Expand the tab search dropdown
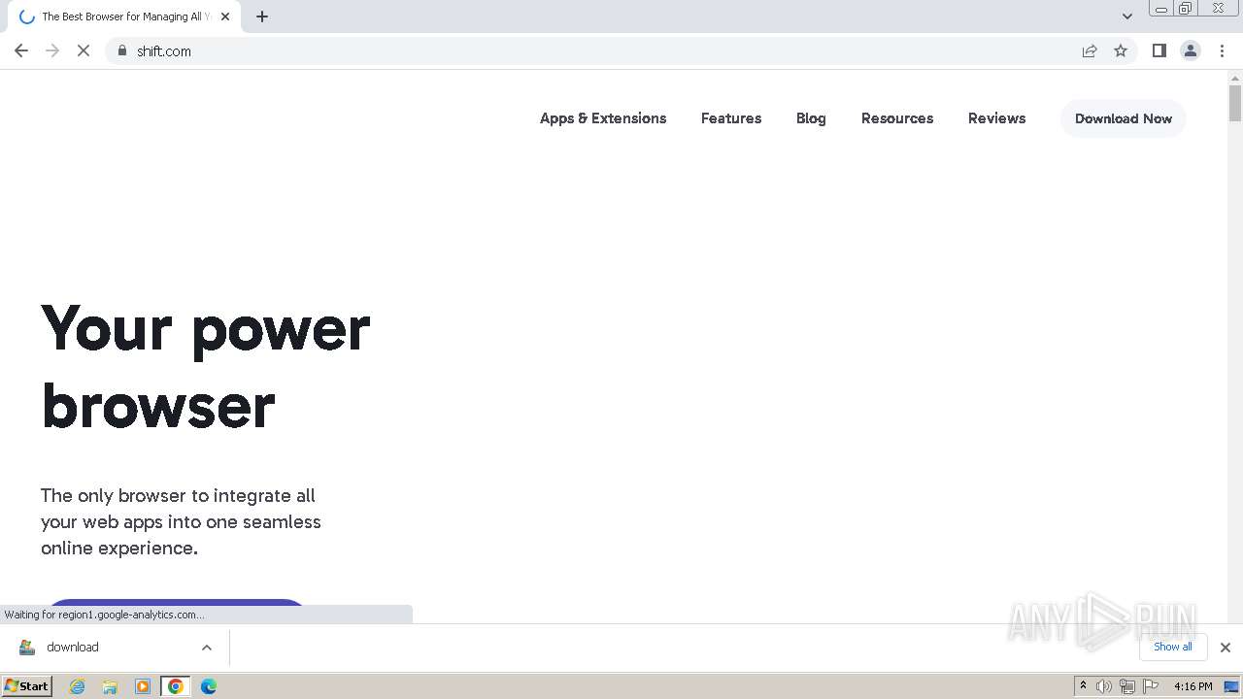The image size is (1243, 699). [1126, 17]
